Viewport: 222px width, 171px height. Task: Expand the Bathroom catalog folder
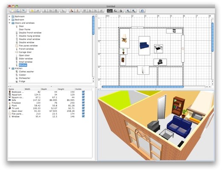pyautogui.click(x=9, y=17)
